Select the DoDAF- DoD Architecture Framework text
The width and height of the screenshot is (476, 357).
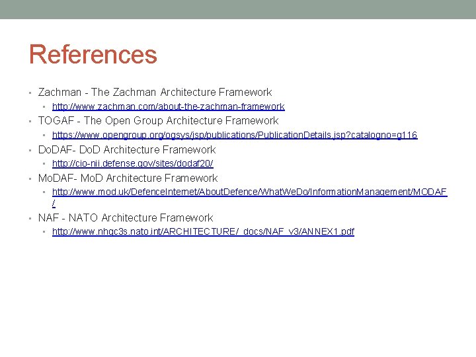click(127, 149)
